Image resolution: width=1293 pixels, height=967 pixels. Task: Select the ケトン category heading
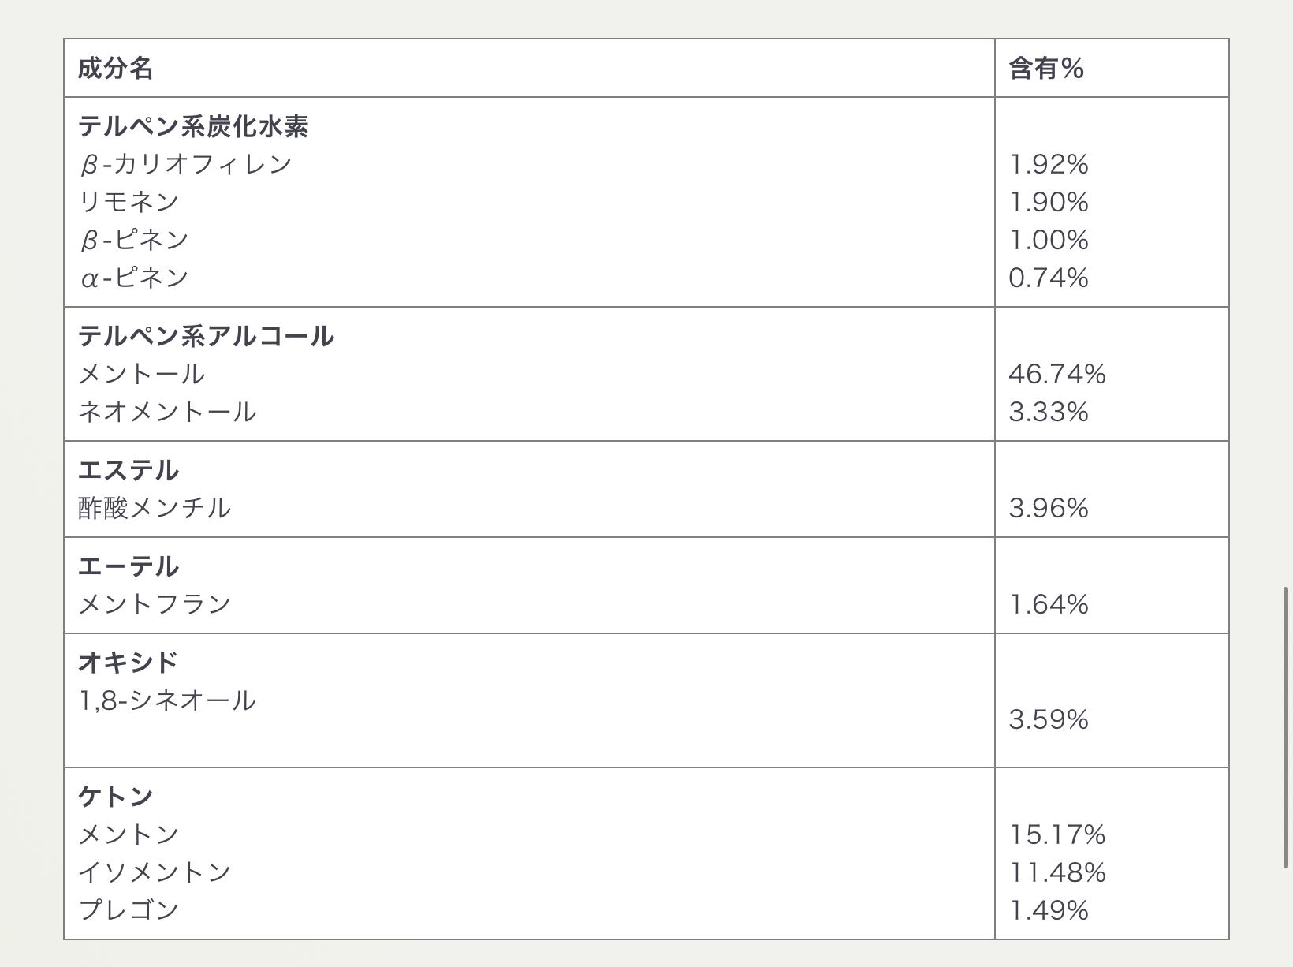coord(115,797)
